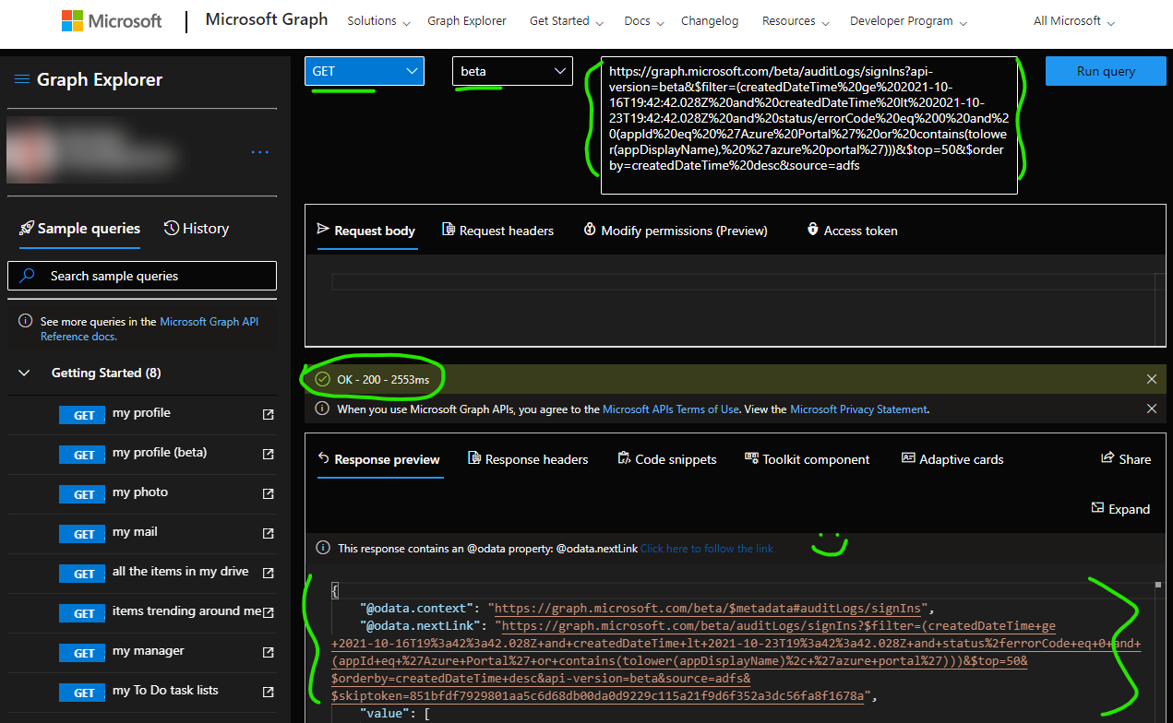
Task: Open the Code snippets view
Action: point(666,458)
